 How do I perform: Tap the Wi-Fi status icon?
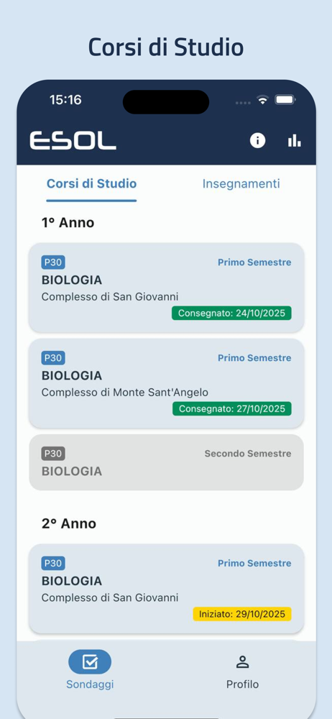[262, 100]
